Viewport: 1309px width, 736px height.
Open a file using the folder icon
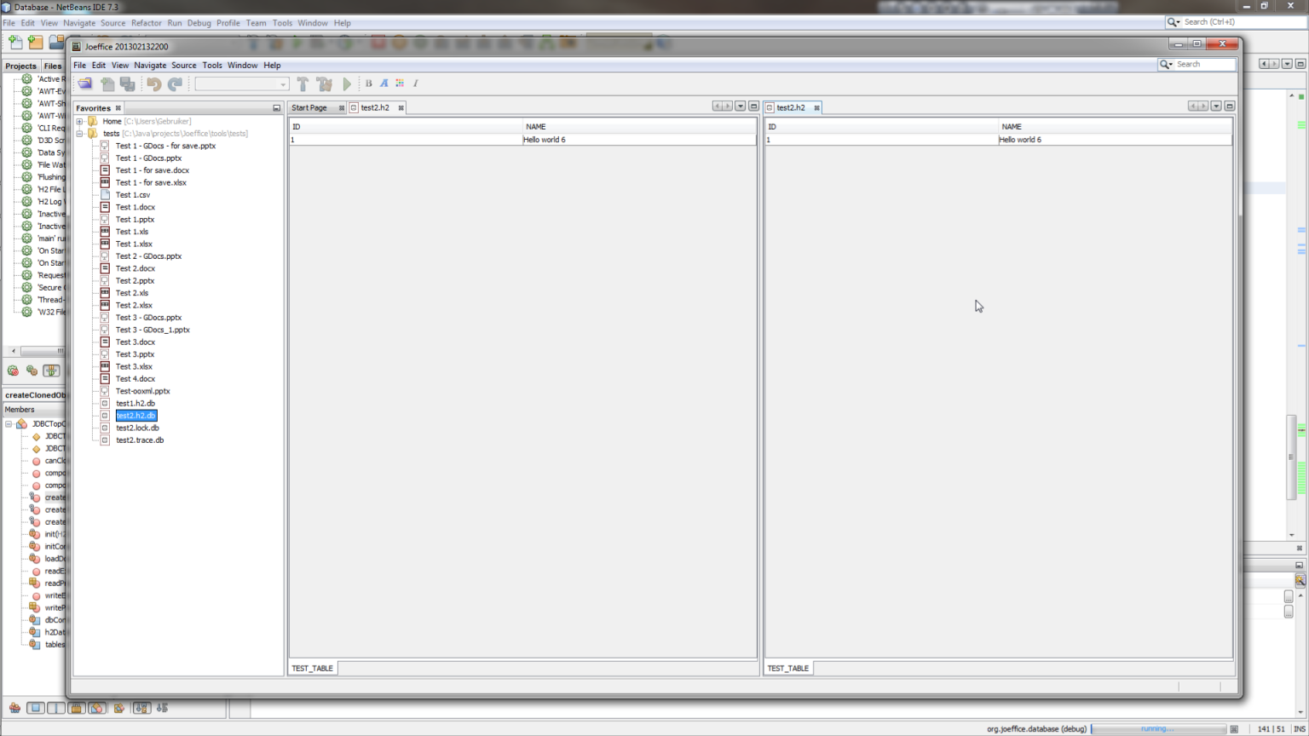point(84,83)
